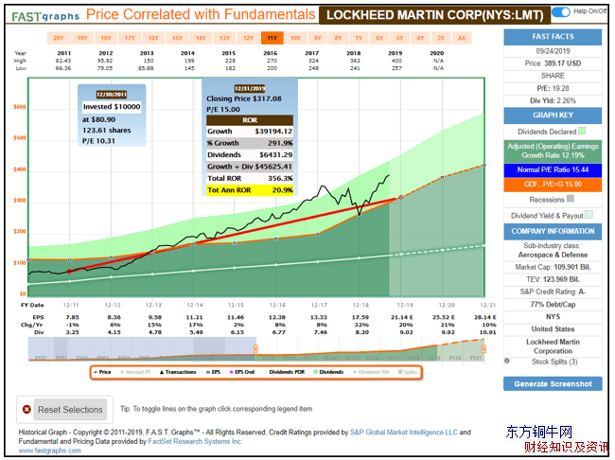Screen dimensions: 615x460
Task: Select the 15Y time range tab
Action: (177, 38)
